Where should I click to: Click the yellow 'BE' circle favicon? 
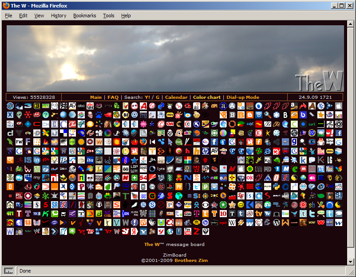point(126,115)
